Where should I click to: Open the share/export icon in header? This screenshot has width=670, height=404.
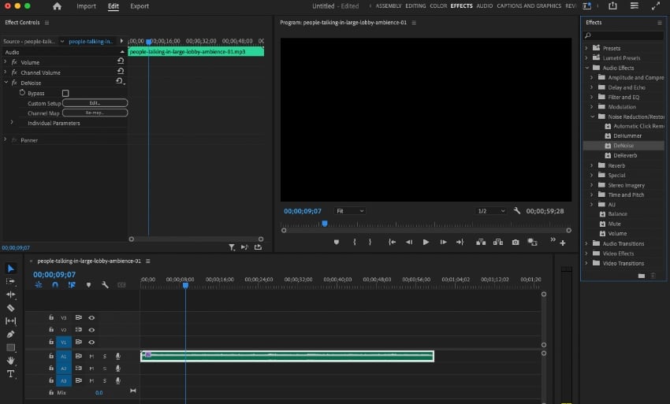[x=612, y=6]
